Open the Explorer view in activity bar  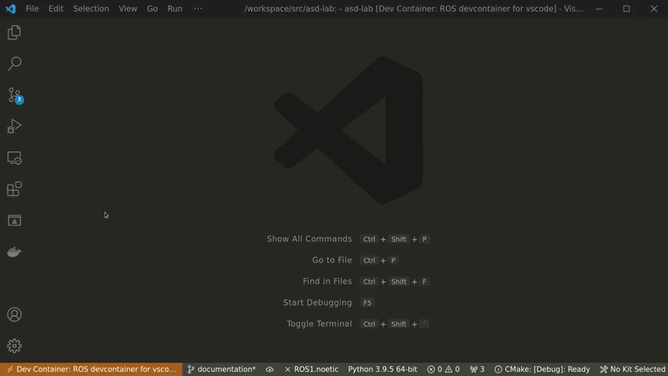pyautogui.click(x=14, y=33)
